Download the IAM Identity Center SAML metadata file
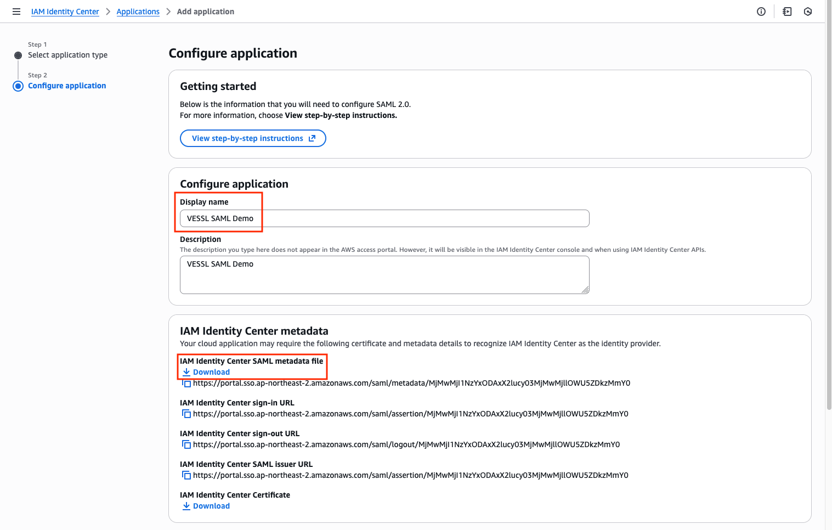The image size is (832, 530). click(206, 372)
